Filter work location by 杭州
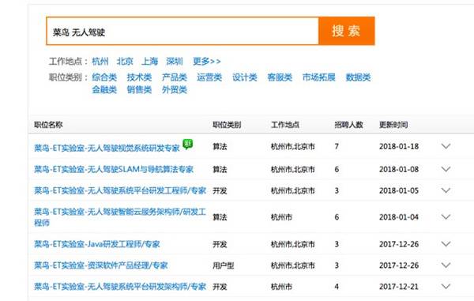Screen dimensions: 474x301 [x=100, y=62]
